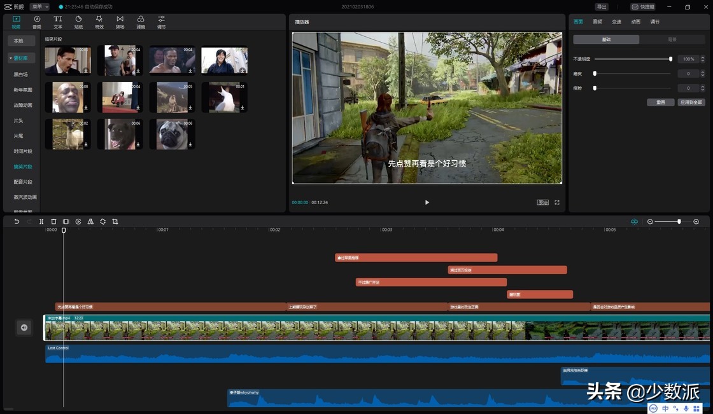Click the 导出 export button
Screen dimensions: 713x414
[601, 7]
